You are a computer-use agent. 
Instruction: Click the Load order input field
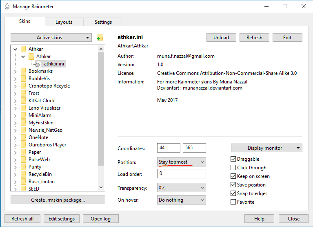[x=181, y=173]
